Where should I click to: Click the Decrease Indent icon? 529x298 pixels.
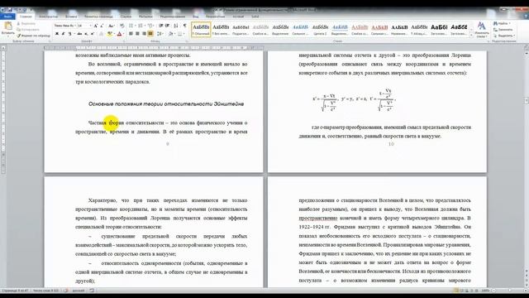click(161, 26)
